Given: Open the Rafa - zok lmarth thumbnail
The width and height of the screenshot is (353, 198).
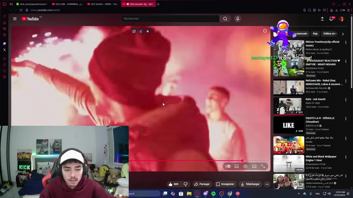Looking at the screenshot, I should click(289, 106).
